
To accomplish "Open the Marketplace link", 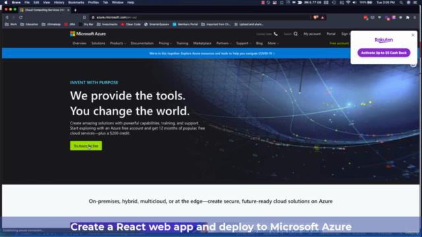I will click(x=202, y=43).
